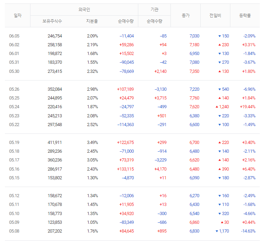Screen dimensions: 265x242
Task: Click change rate -4.66%
Action: 249,213
